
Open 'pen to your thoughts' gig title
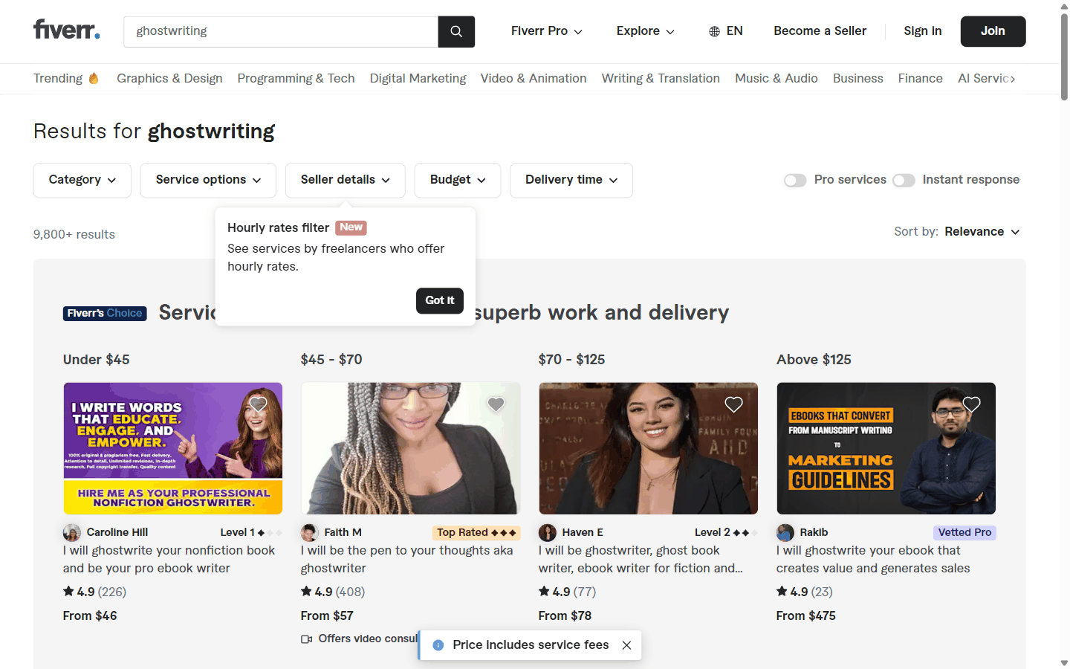(406, 559)
